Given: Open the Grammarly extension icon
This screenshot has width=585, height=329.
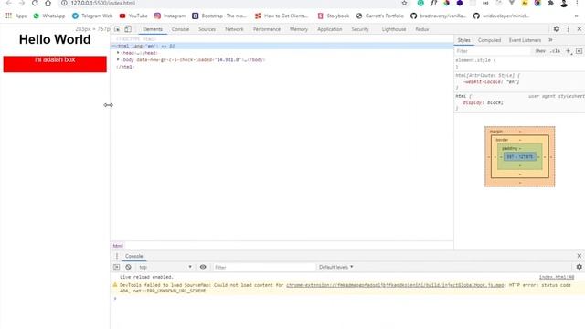Looking at the screenshot, I should click(x=420, y=3).
